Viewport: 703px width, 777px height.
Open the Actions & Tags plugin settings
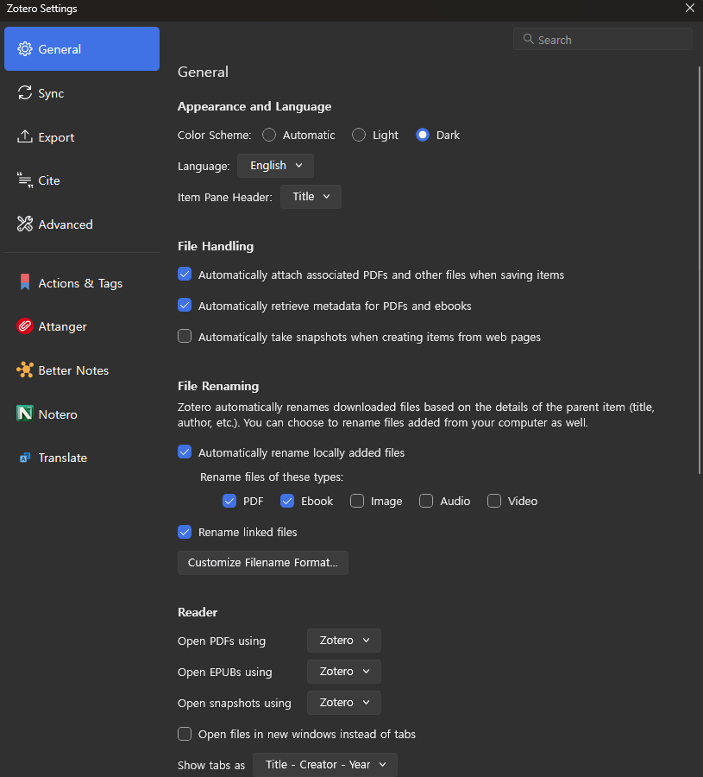click(x=79, y=282)
